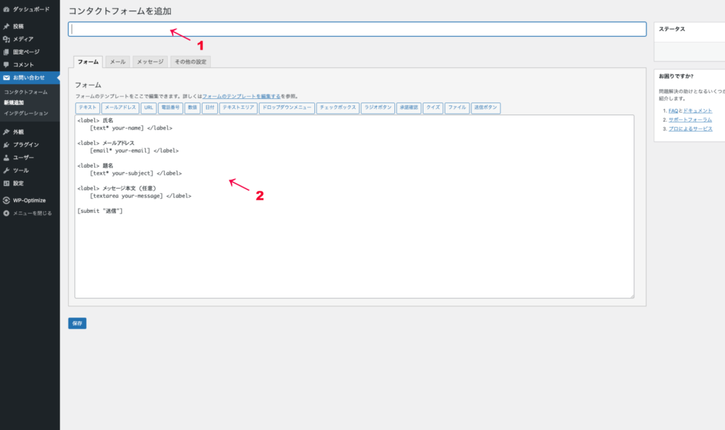This screenshot has width=725, height=430.
Task: Insert the 承諾確認 acceptance tag
Action: point(409,108)
